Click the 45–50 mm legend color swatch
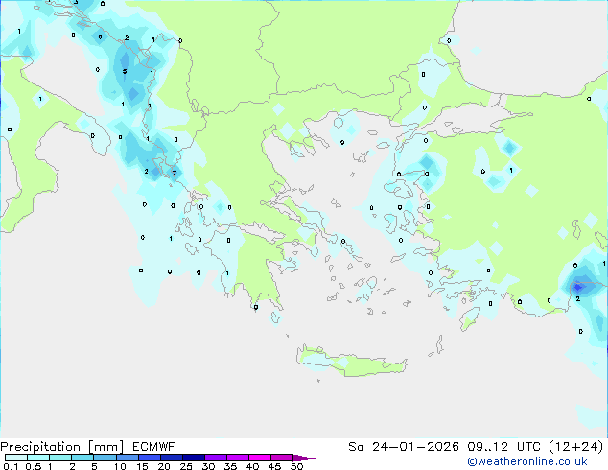The image size is (608, 470). 282,458
